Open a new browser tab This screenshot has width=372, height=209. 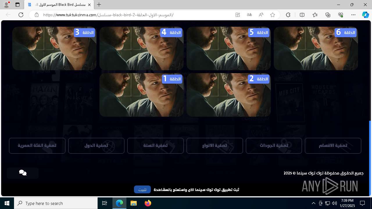pos(99,5)
